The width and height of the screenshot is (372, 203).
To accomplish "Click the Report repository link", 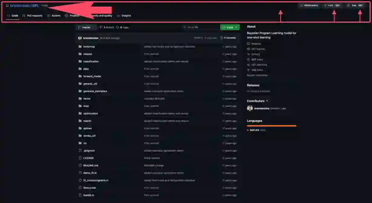I will coord(257,75).
